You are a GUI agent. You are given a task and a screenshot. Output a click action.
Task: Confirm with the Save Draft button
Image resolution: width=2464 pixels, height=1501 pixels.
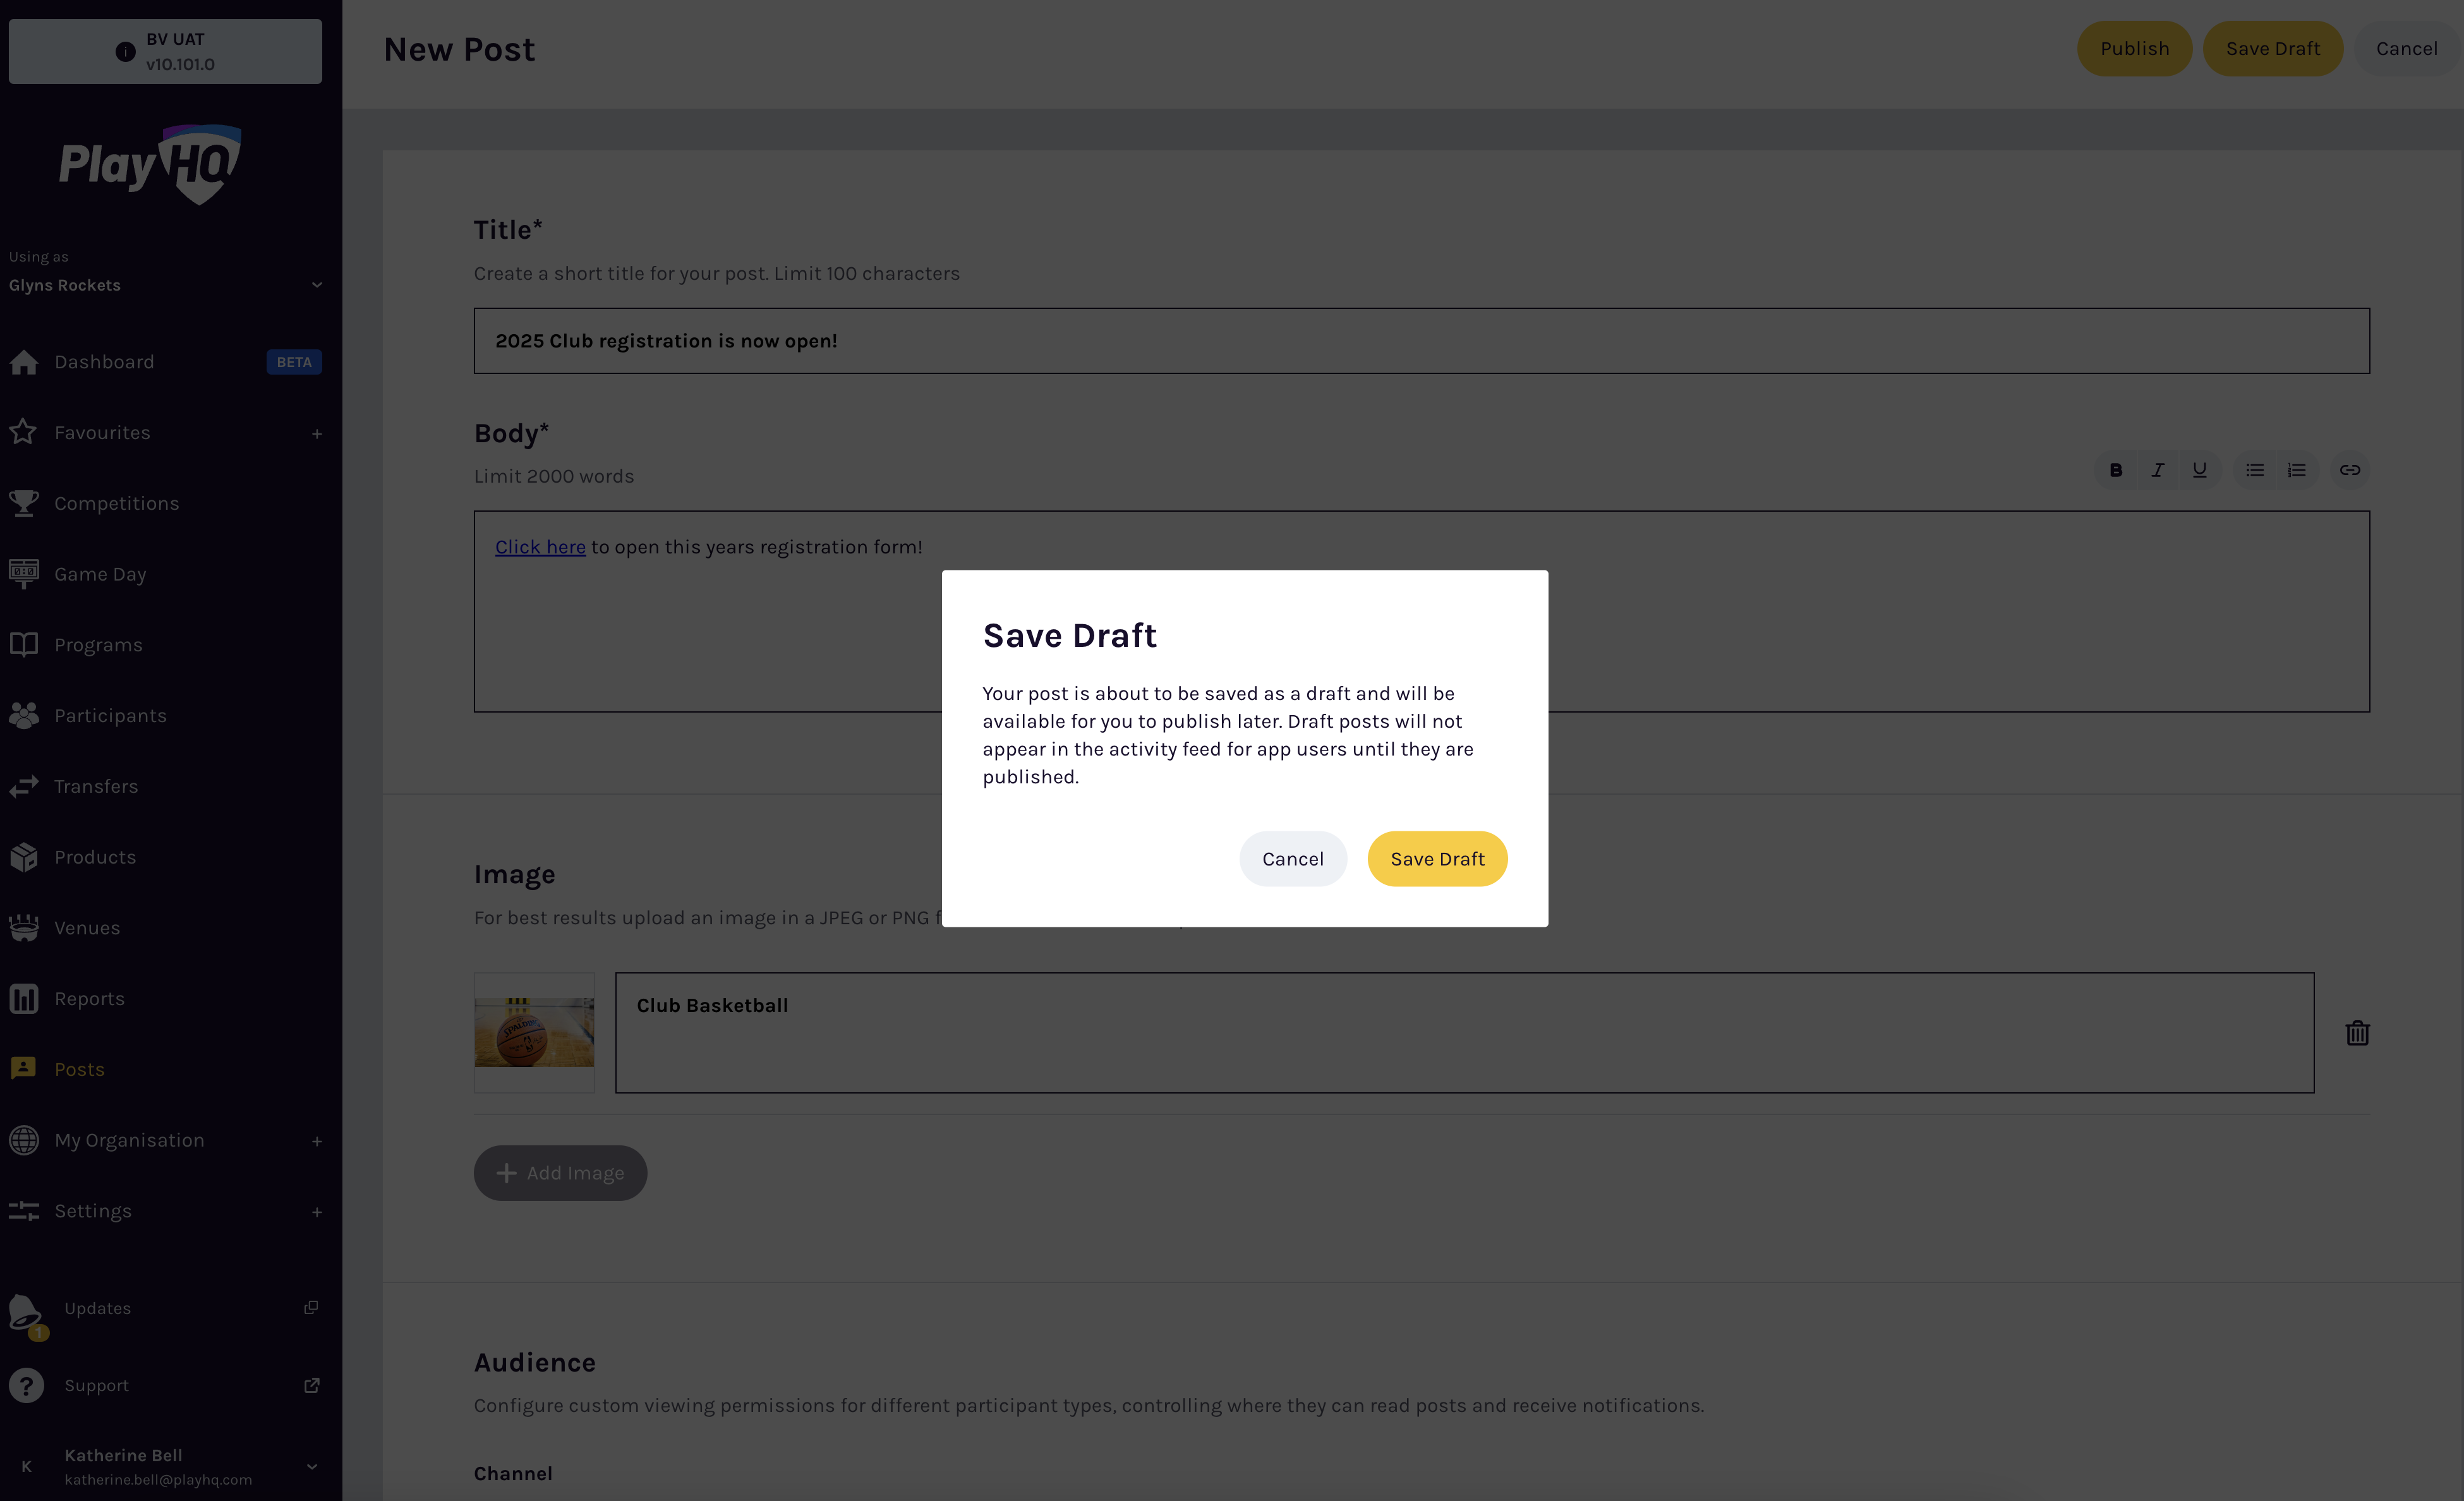click(x=1437, y=858)
